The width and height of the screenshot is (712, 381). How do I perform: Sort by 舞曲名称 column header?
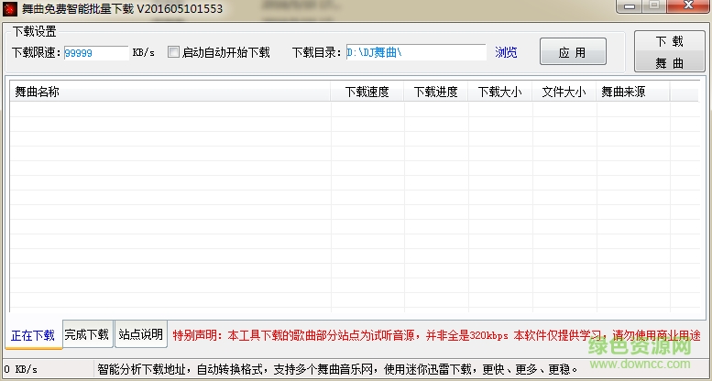pyautogui.click(x=170, y=92)
